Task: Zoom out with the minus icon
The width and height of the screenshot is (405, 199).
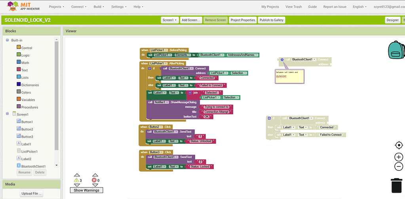Action: (399, 166)
